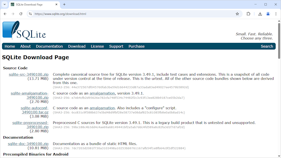Open the Chrome three-dot menu
Screen dimensions: 281x158
[x=276, y=14]
